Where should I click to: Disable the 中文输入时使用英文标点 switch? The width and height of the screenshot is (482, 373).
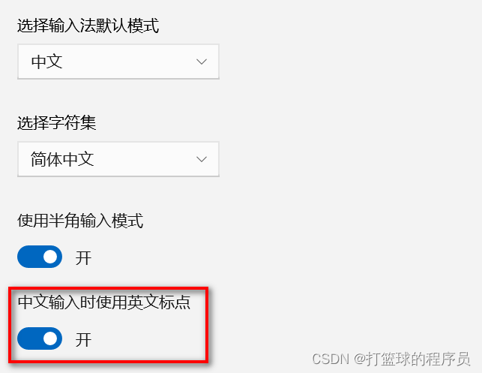40,338
